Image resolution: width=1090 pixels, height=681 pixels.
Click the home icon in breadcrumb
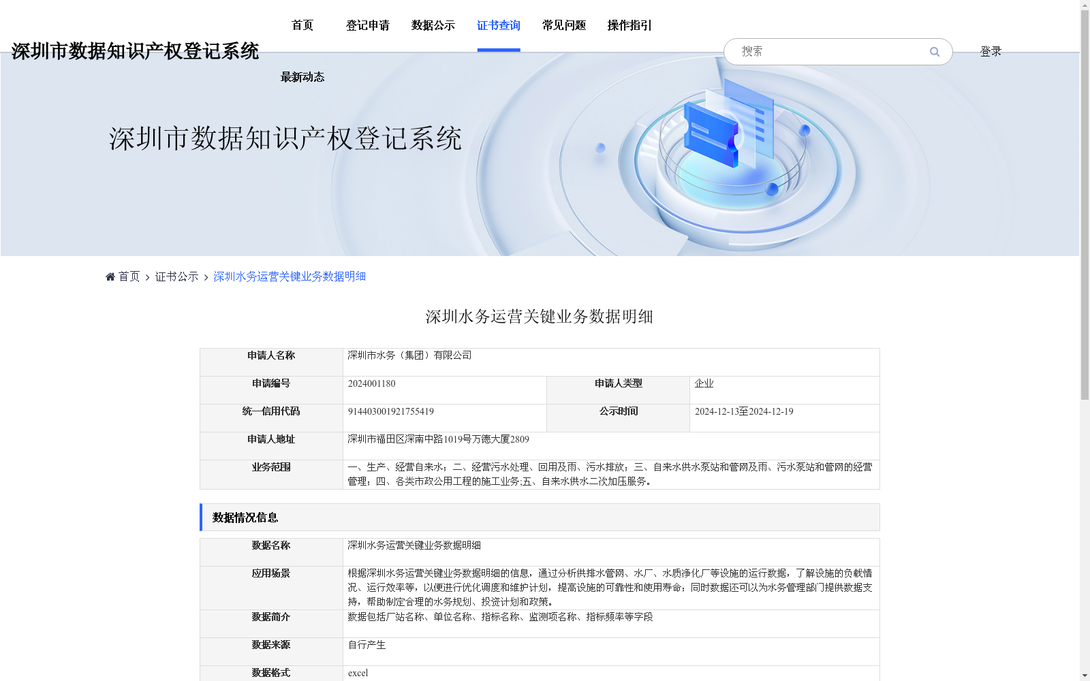tap(110, 276)
